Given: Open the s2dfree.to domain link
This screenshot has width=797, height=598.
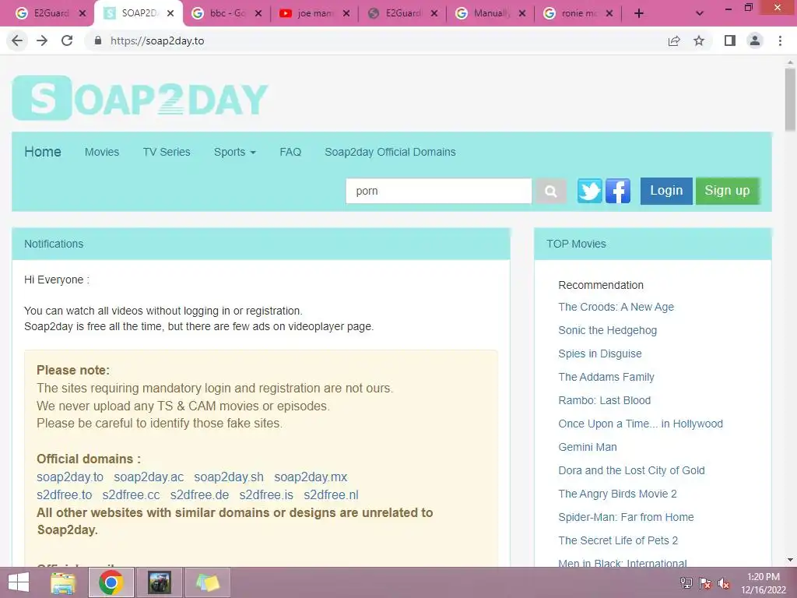Looking at the screenshot, I should 64,494.
